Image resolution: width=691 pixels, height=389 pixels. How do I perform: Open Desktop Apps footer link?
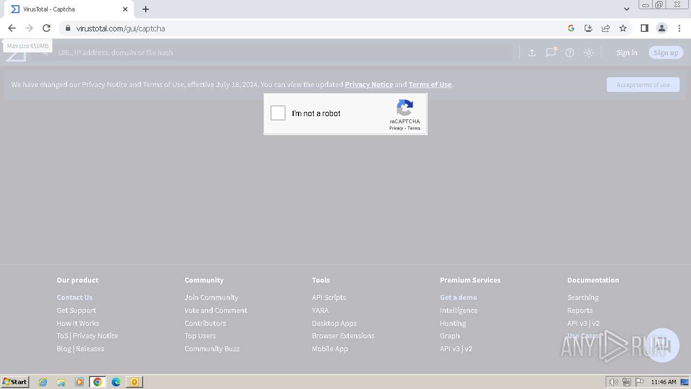334,323
